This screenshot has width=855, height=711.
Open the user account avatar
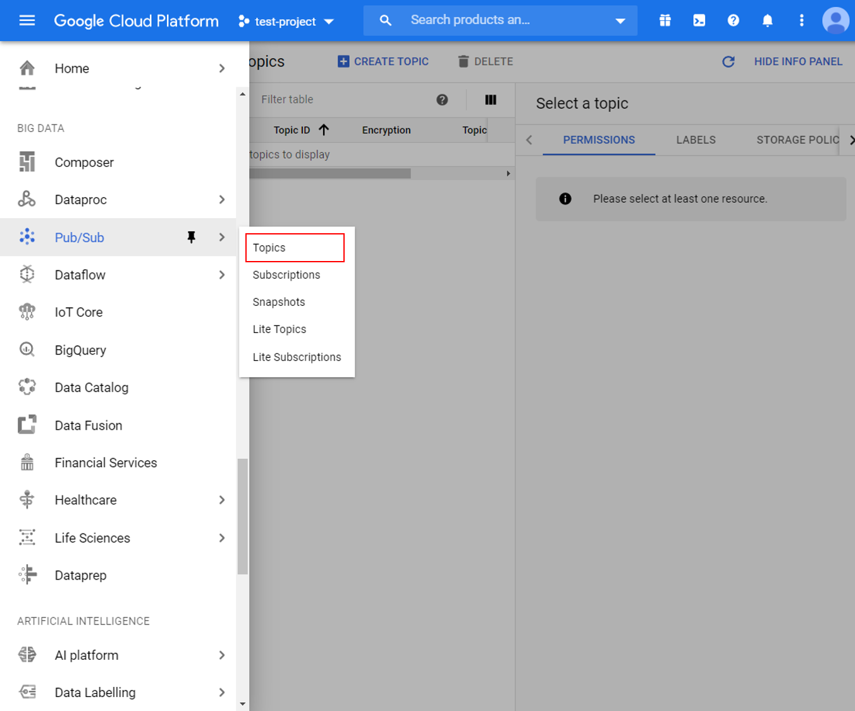835,20
